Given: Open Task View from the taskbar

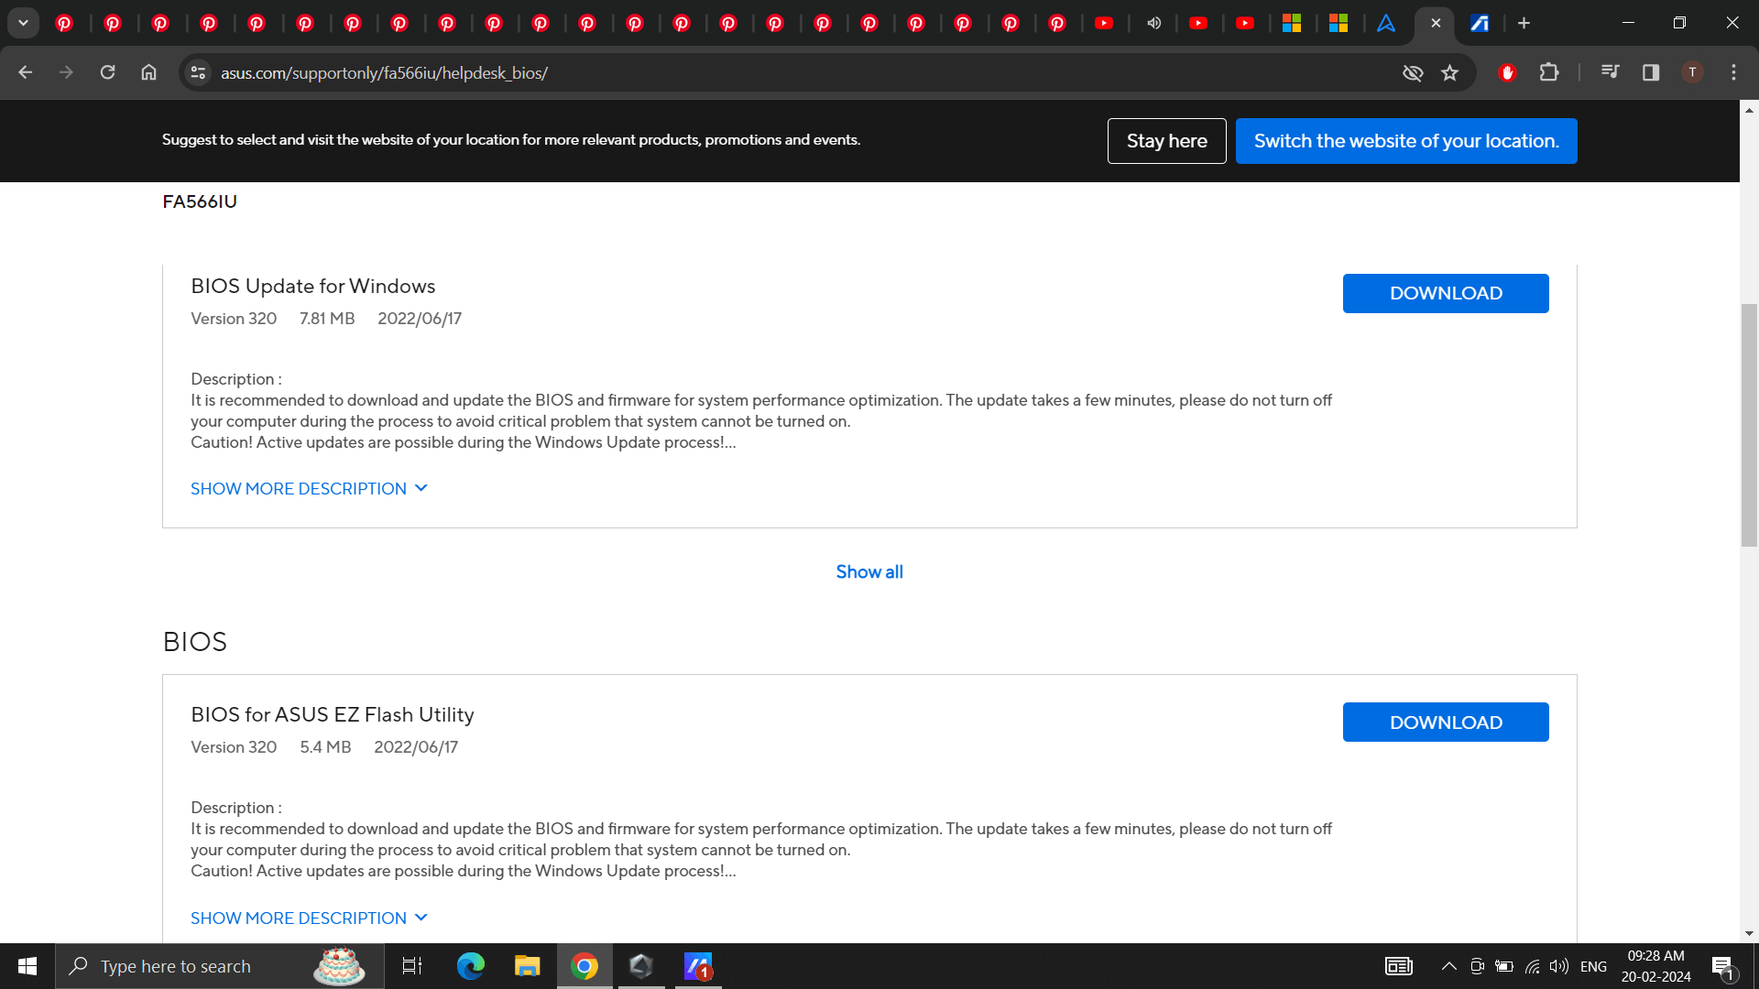Looking at the screenshot, I should coord(412,966).
